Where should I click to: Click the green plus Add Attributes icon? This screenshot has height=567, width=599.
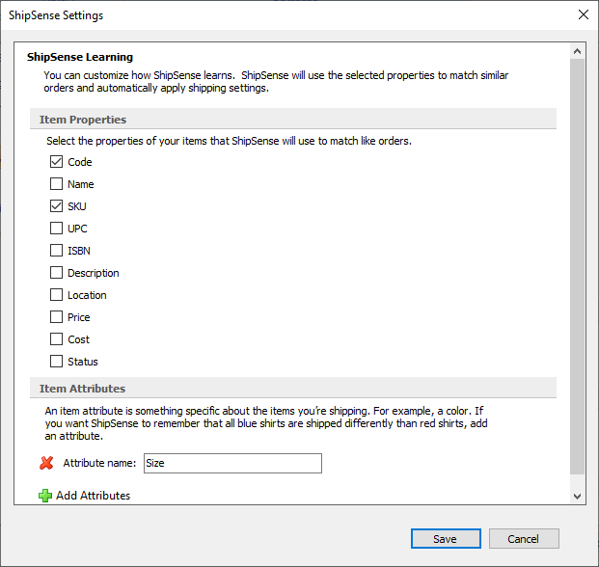[x=45, y=496]
